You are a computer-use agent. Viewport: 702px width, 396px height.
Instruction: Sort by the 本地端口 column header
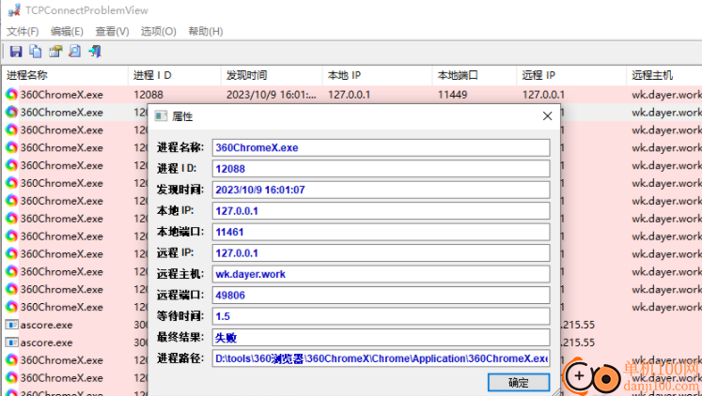(475, 75)
